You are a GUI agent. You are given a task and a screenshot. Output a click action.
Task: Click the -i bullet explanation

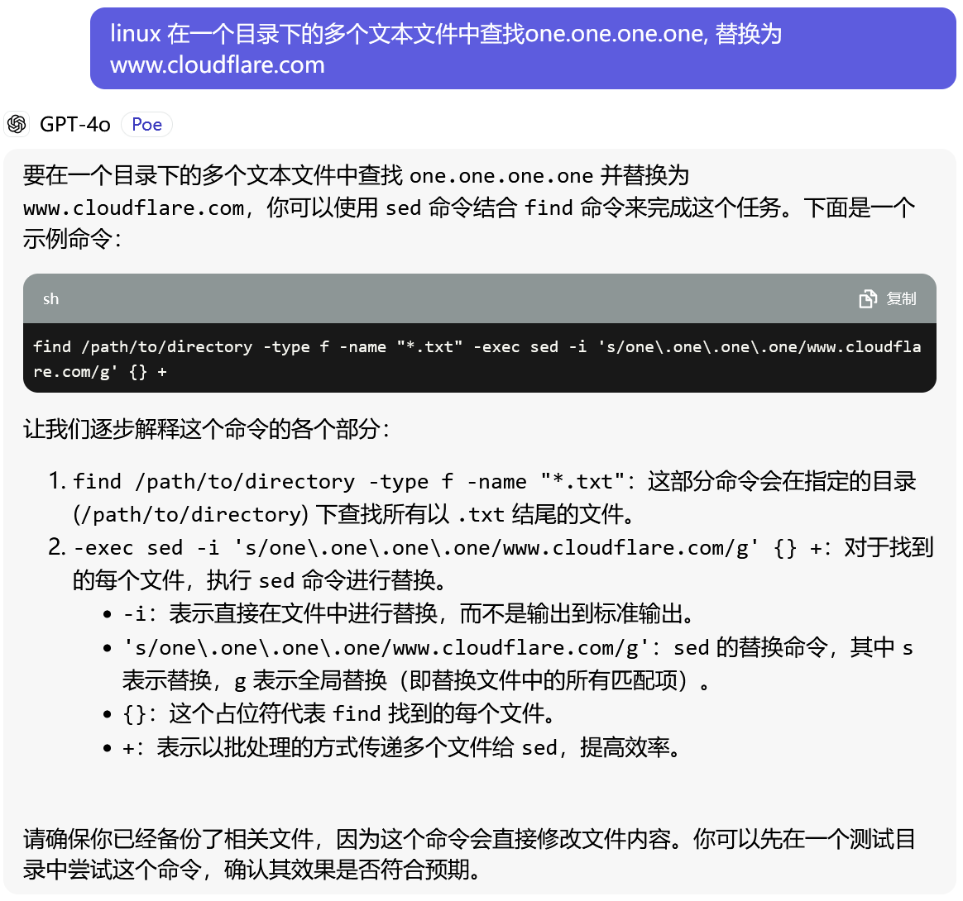point(410,613)
